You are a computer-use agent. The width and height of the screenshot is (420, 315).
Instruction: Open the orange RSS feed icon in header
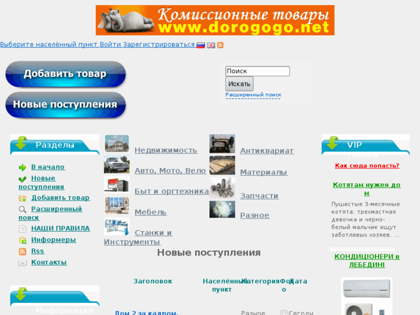[220, 45]
